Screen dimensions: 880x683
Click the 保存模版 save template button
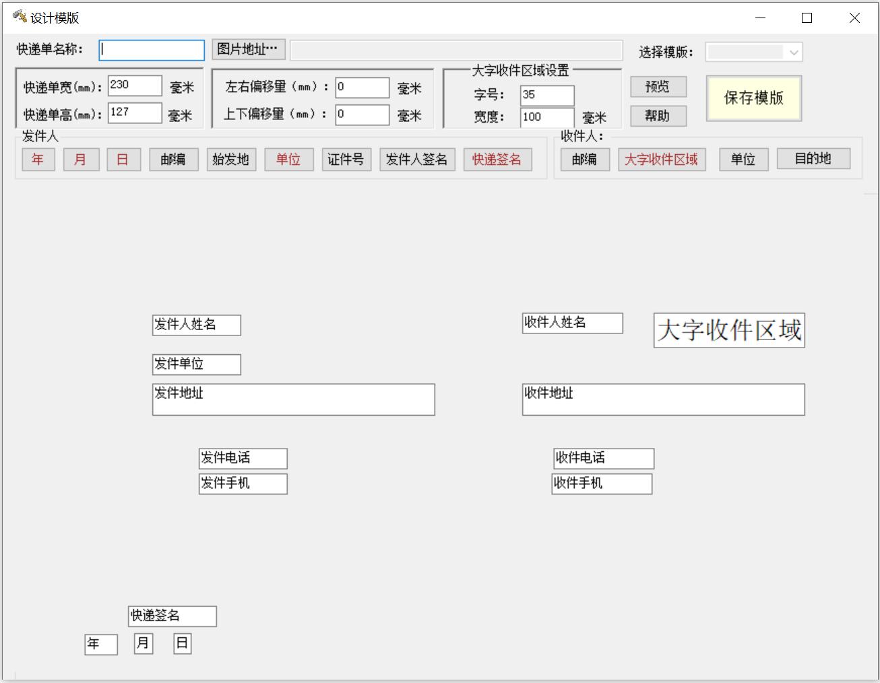tap(753, 98)
